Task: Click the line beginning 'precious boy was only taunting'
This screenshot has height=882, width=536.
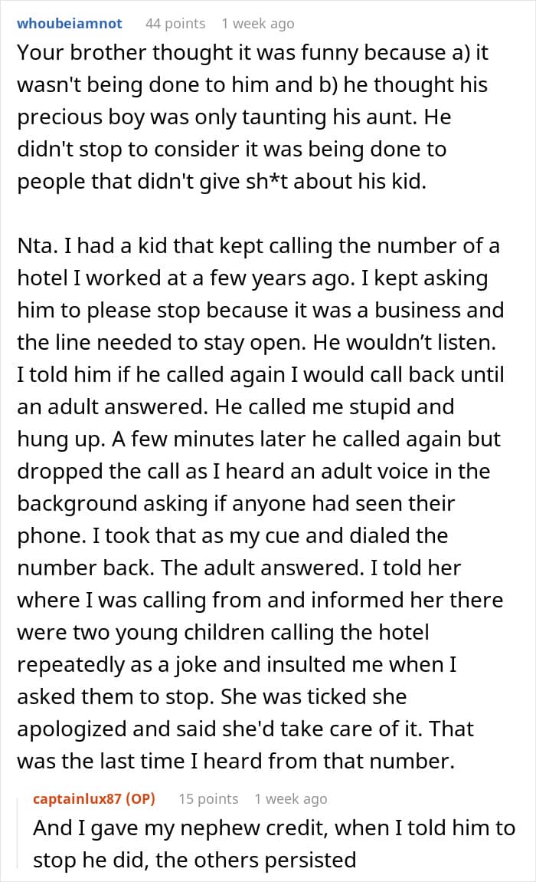Action: tap(234, 117)
